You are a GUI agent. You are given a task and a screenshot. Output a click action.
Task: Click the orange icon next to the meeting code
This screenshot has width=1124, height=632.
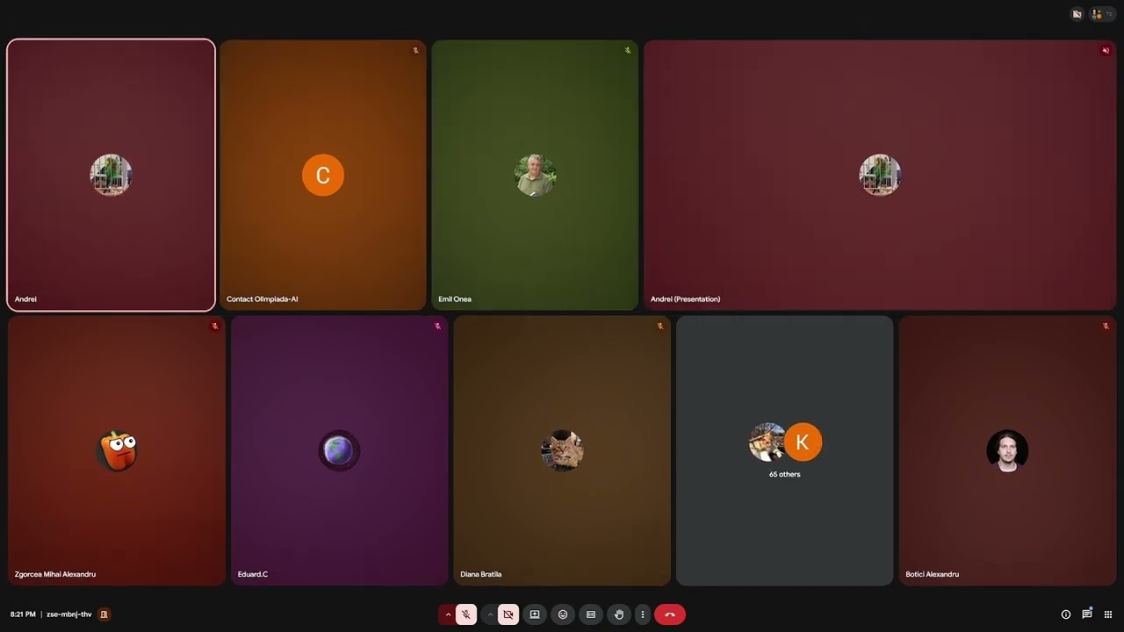104,614
